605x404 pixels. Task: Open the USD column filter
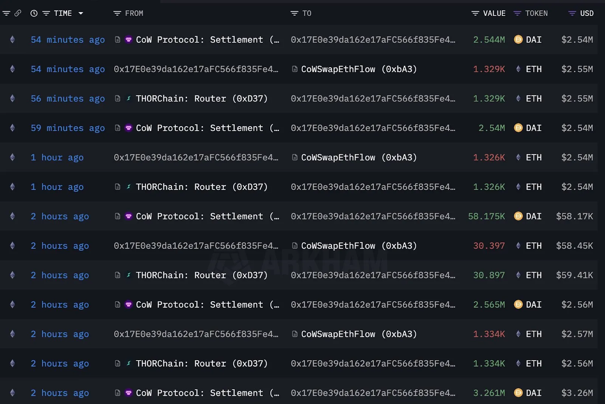572,13
